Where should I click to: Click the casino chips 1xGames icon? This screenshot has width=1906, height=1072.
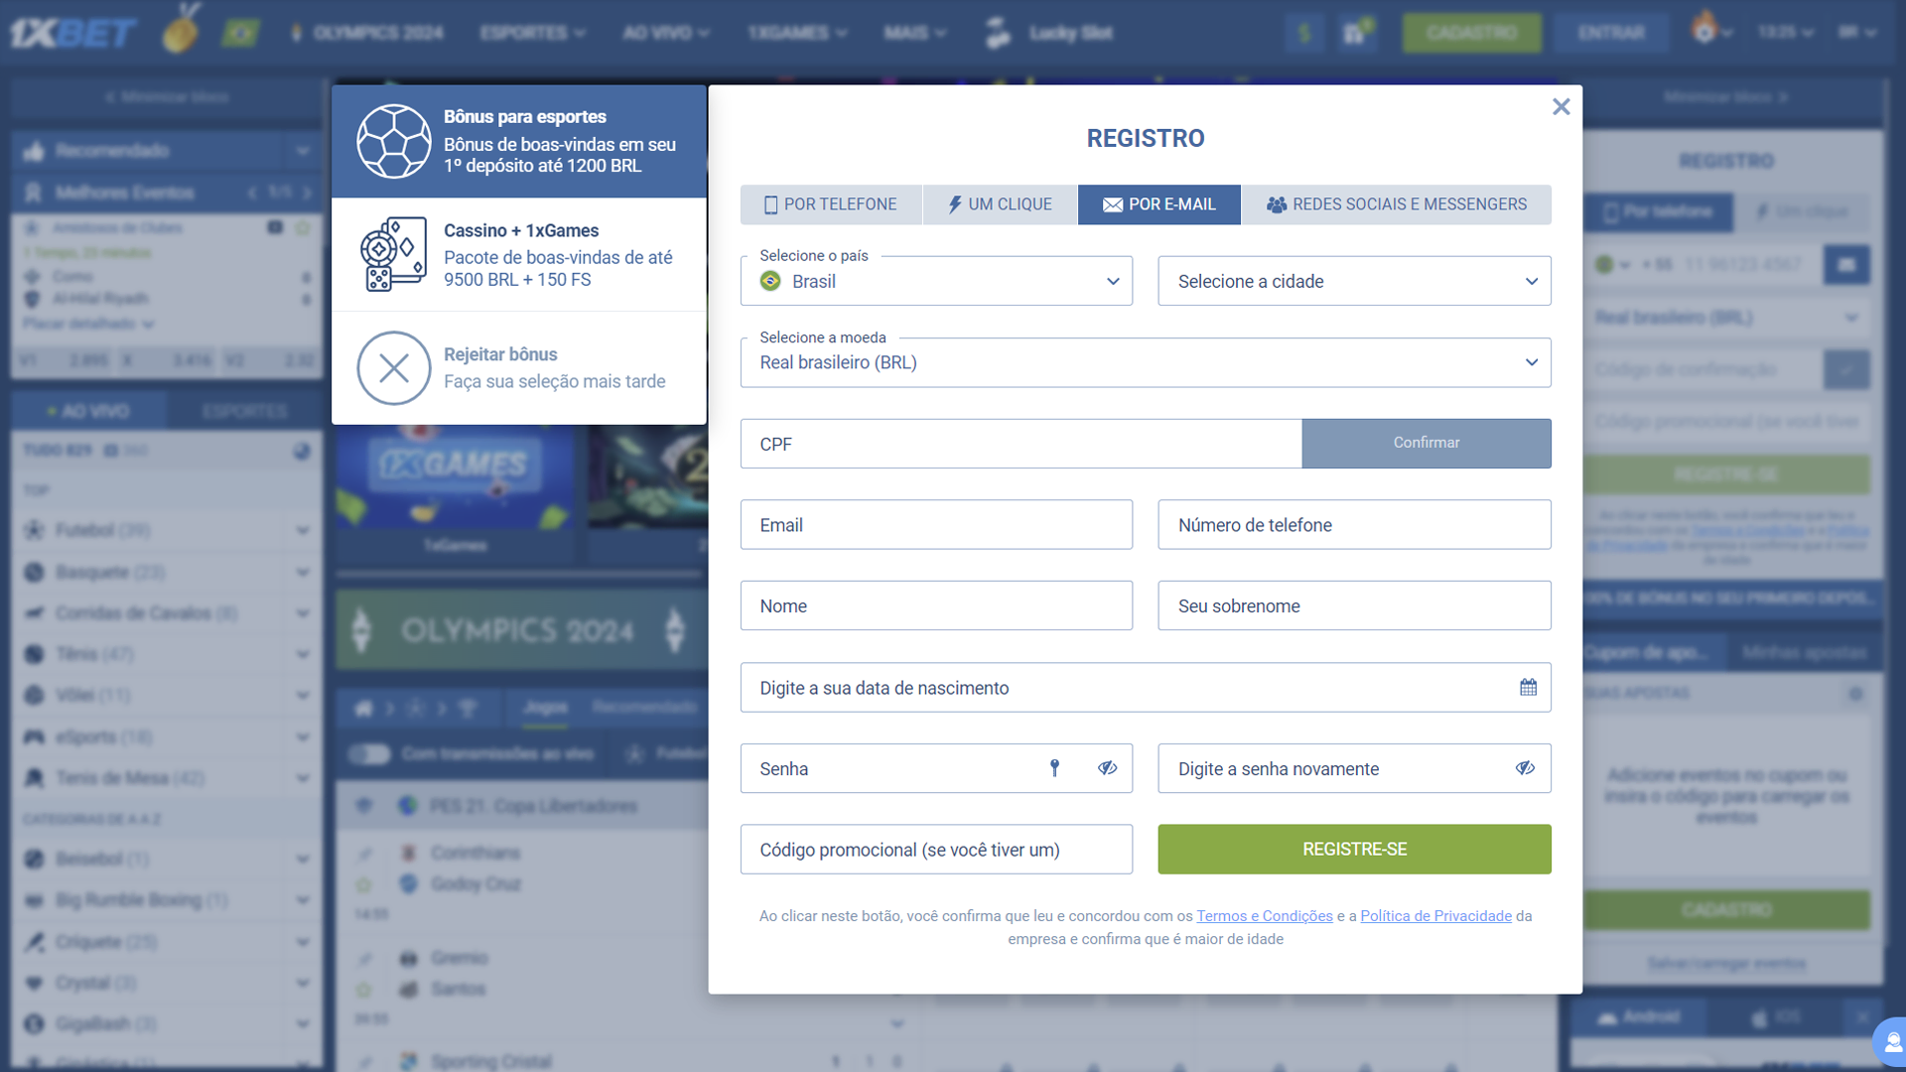[393, 254]
